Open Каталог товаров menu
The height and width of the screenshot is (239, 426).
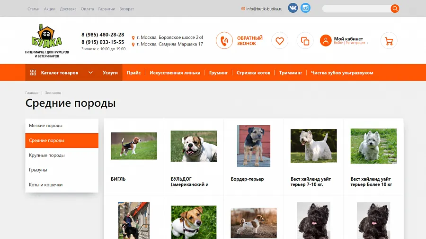[60, 73]
